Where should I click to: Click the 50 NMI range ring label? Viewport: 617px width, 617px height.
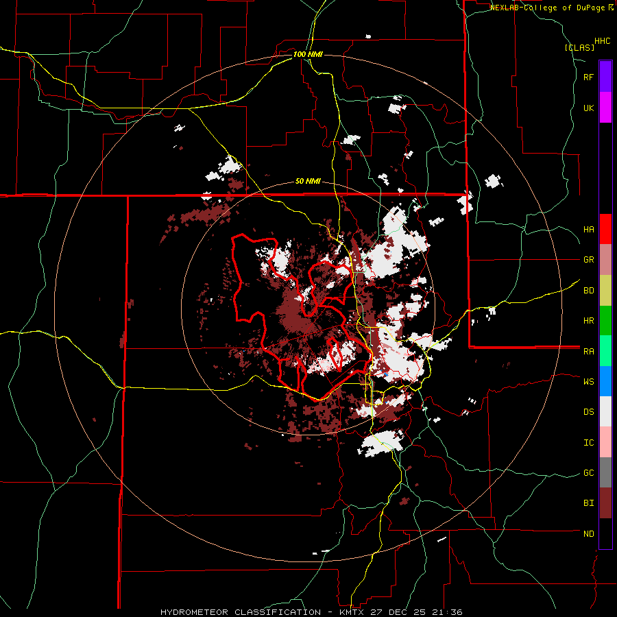(x=308, y=181)
